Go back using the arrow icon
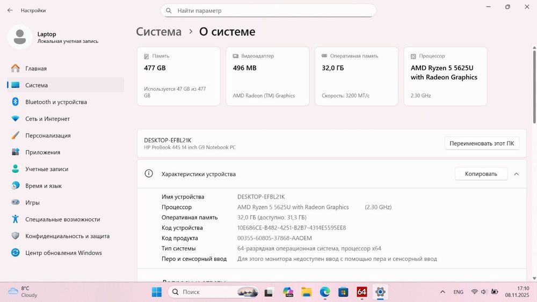 pyautogui.click(x=10, y=10)
